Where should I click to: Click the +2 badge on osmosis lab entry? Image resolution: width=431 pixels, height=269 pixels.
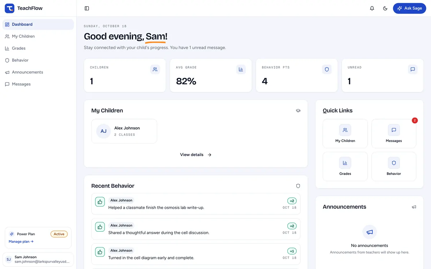pyautogui.click(x=292, y=201)
